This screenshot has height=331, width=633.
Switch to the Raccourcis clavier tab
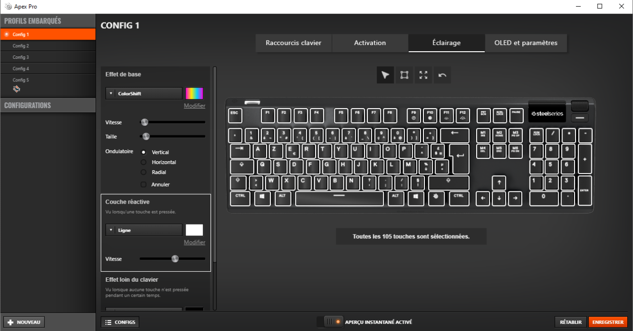tap(293, 43)
